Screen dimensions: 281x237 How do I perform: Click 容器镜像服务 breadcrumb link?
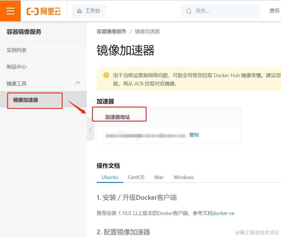[112, 31]
